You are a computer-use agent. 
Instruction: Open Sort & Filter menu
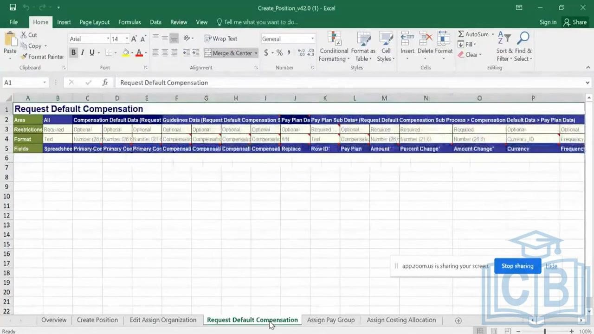pos(504,47)
